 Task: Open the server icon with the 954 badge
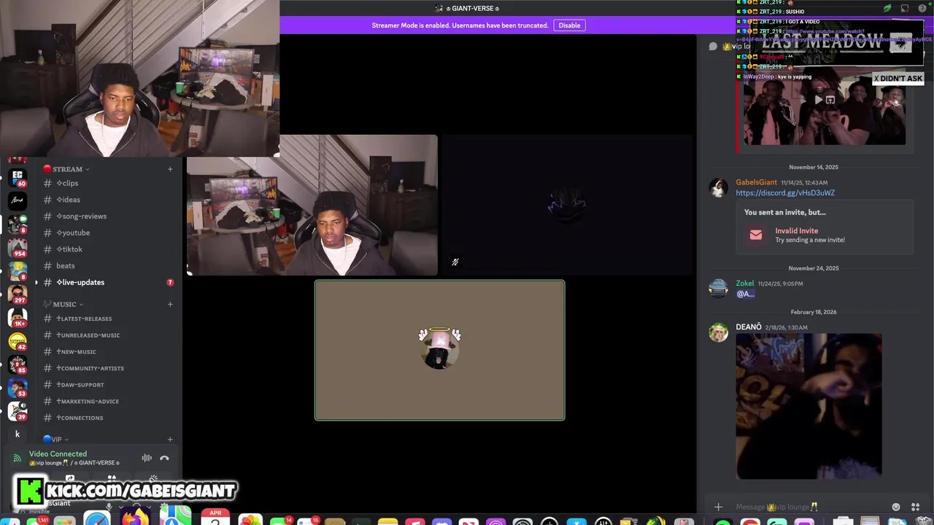point(18,247)
